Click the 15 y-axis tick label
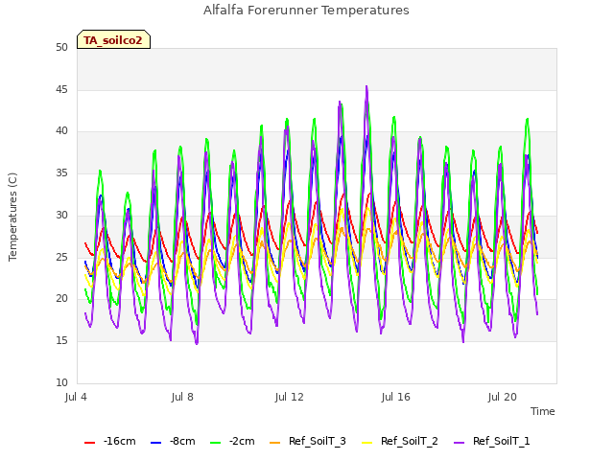This screenshot has width=614, height=460. [61, 341]
